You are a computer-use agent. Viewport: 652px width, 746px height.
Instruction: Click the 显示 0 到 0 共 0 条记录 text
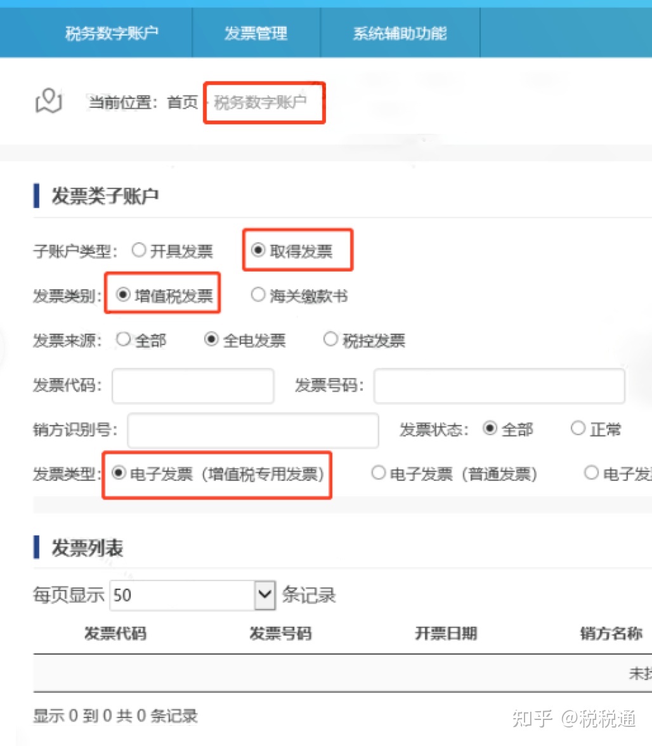pos(115,716)
